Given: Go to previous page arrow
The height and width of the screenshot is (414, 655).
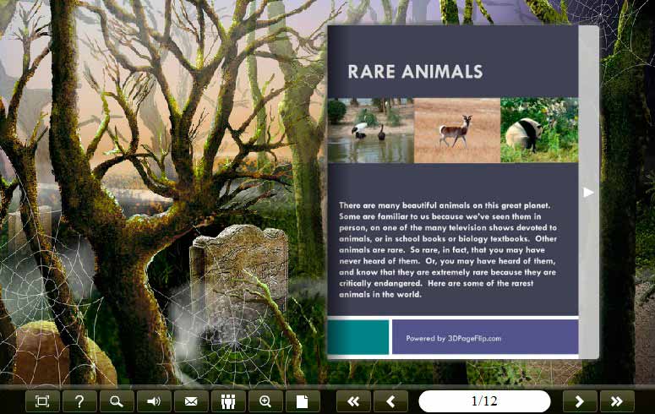Looking at the screenshot, I should (x=390, y=401).
